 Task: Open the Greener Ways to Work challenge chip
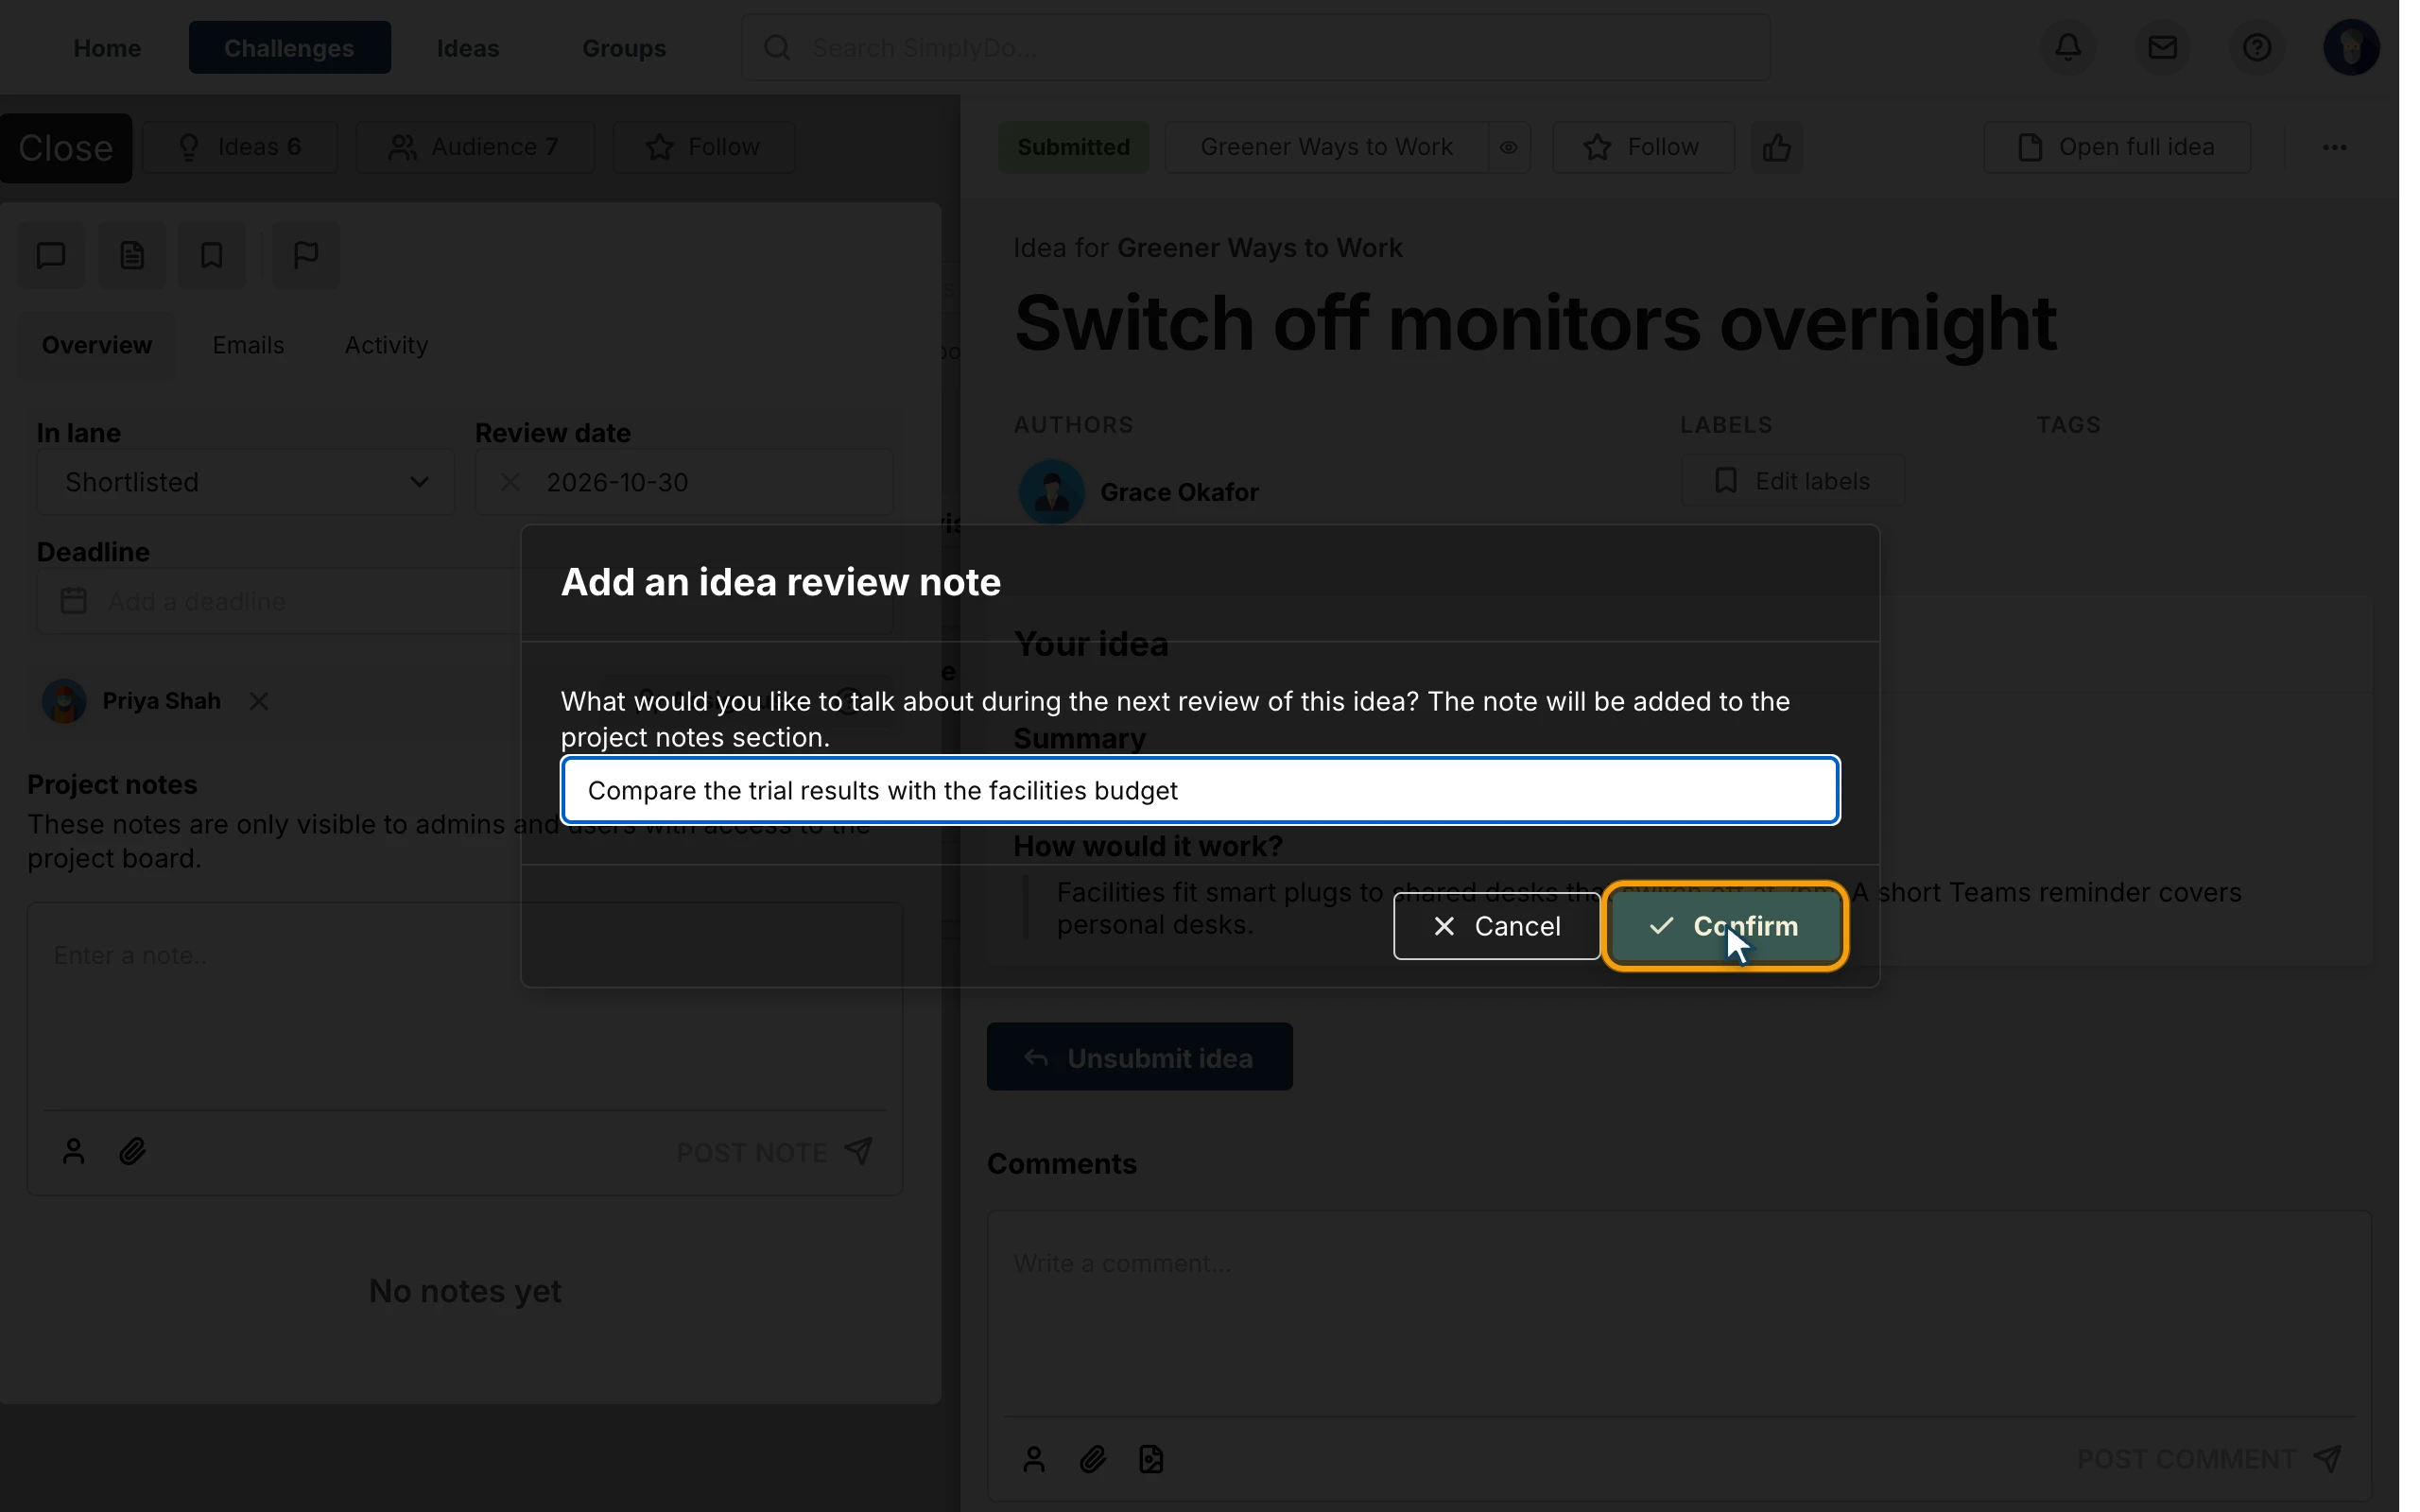click(1326, 147)
